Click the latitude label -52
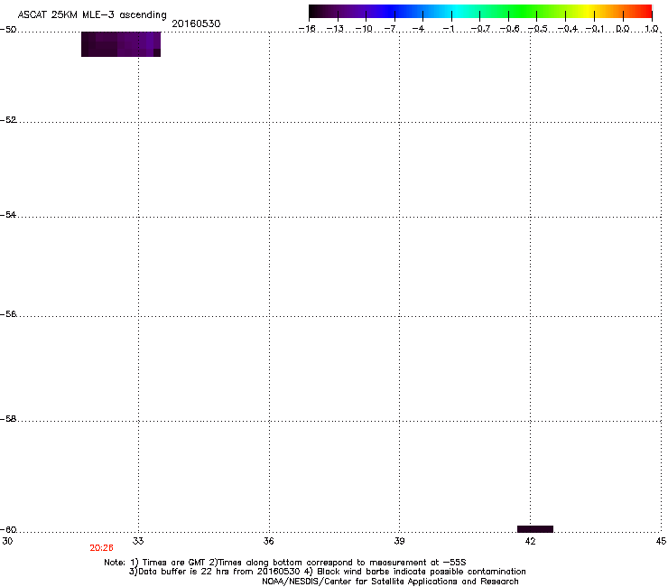Viewport: 668px width, 587px height. pos(8,120)
